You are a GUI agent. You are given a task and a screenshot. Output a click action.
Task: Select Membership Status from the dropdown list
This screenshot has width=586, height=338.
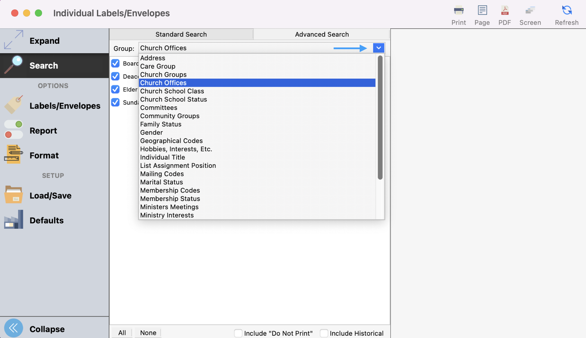(170, 198)
